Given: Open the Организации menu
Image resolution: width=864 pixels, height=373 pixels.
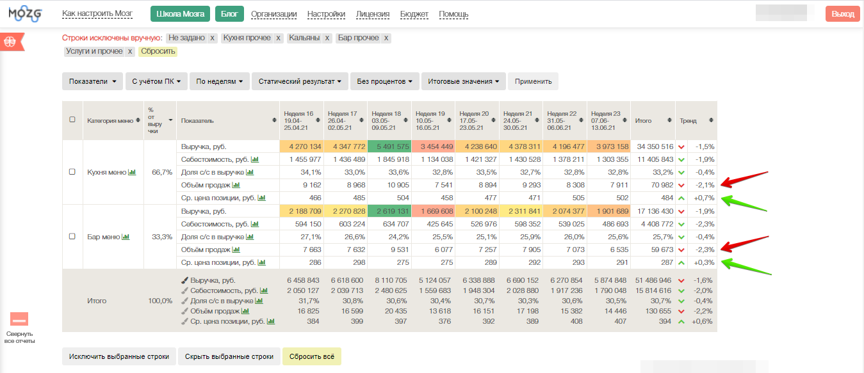Looking at the screenshot, I should 273,14.
